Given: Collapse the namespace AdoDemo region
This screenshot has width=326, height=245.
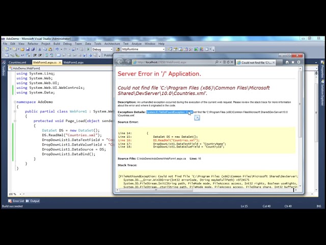Looking at the screenshot, I should (15, 102).
